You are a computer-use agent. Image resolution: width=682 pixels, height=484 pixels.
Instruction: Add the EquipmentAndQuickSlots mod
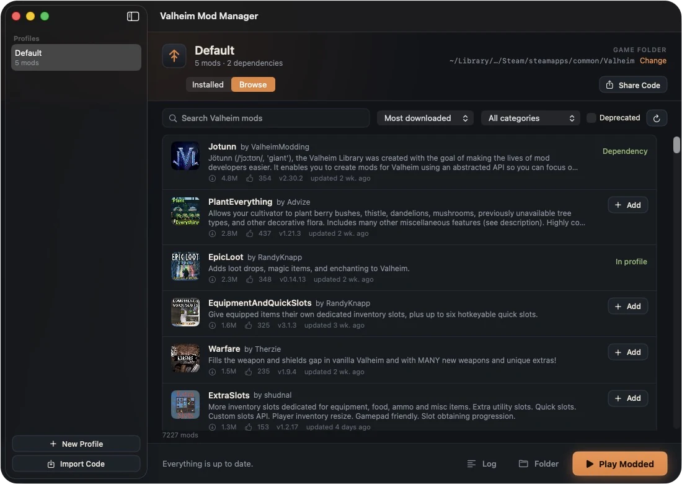click(x=627, y=307)
